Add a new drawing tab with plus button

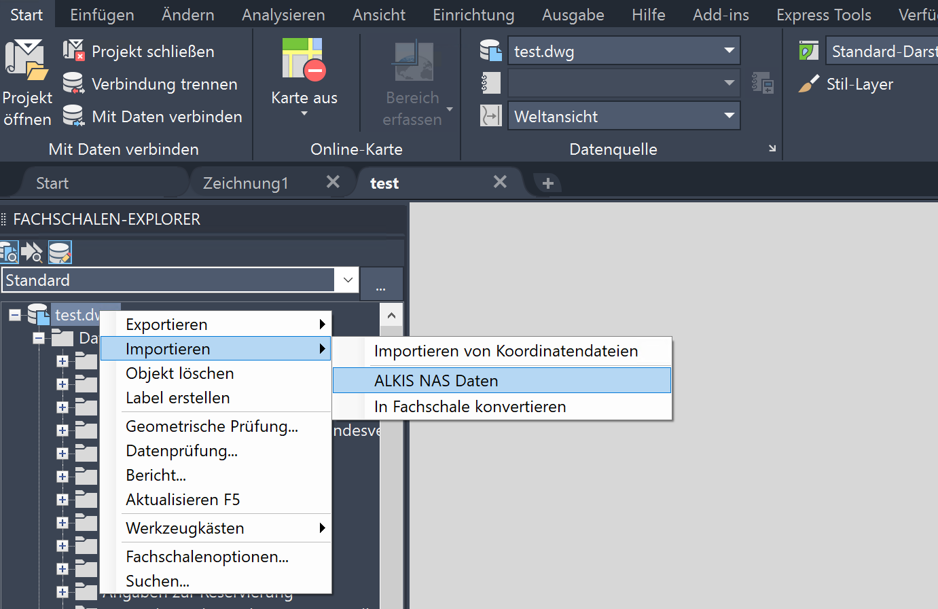(x=548, y=183)
